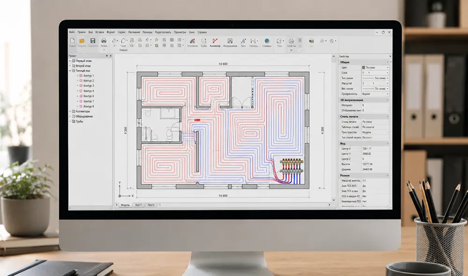Open the Рисование menu

click(134, 32)
